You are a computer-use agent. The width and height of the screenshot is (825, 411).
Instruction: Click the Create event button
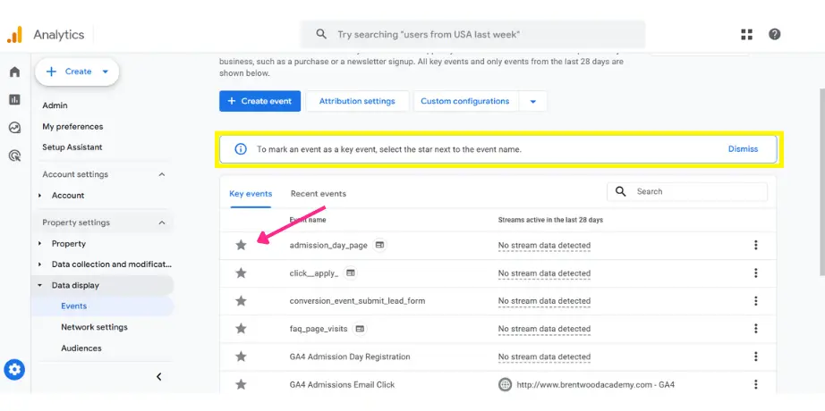[259, 101]
